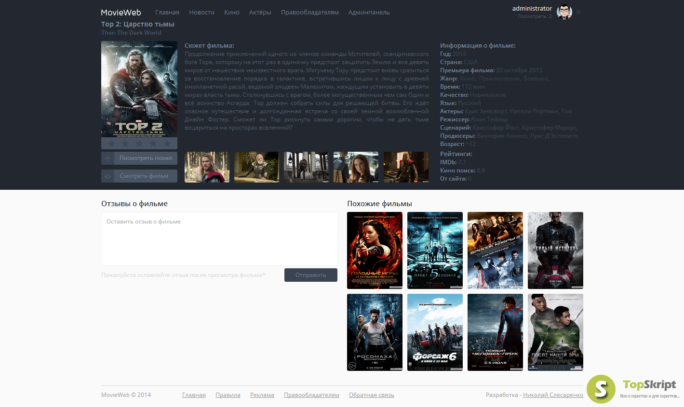Image resolution: width=684 pixels, height=407 pixels.
Task: Click the writer link Кристофер Йост
Action: [496, 128]
